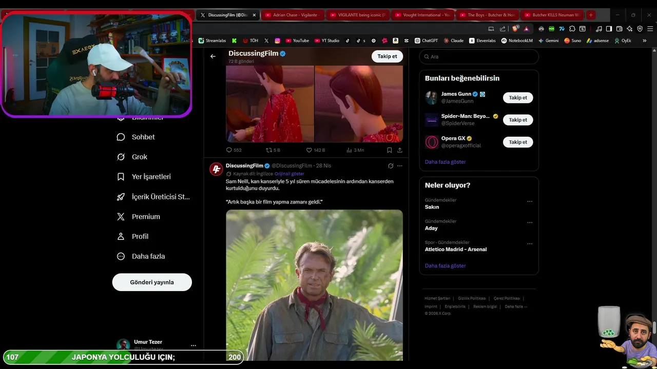Open the YouTube bookmark

[297, 40]
